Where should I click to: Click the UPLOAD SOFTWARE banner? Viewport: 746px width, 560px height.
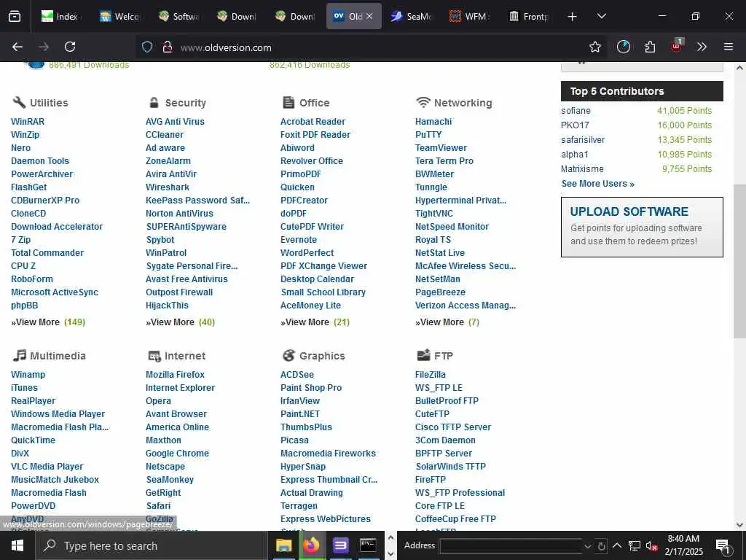[x=642, y=227]
